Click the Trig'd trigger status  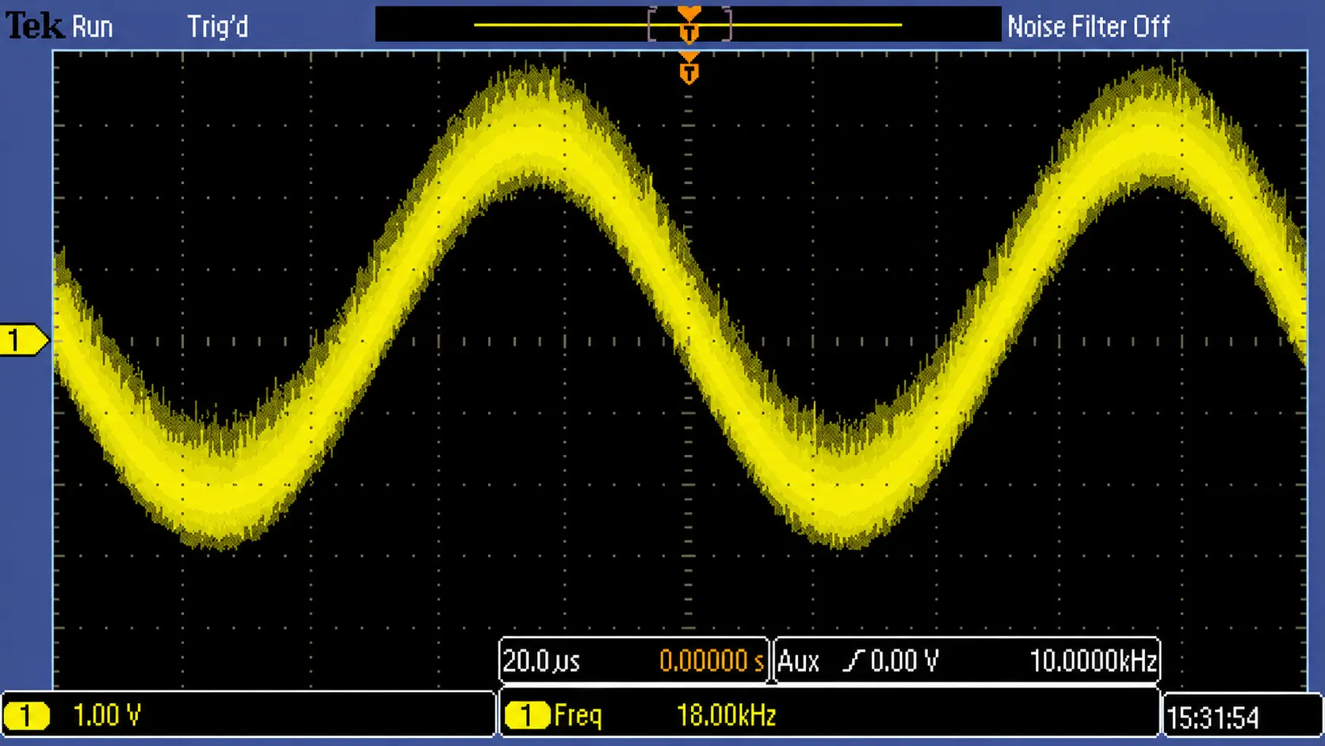pyautogui.click(x=218, y=26)
